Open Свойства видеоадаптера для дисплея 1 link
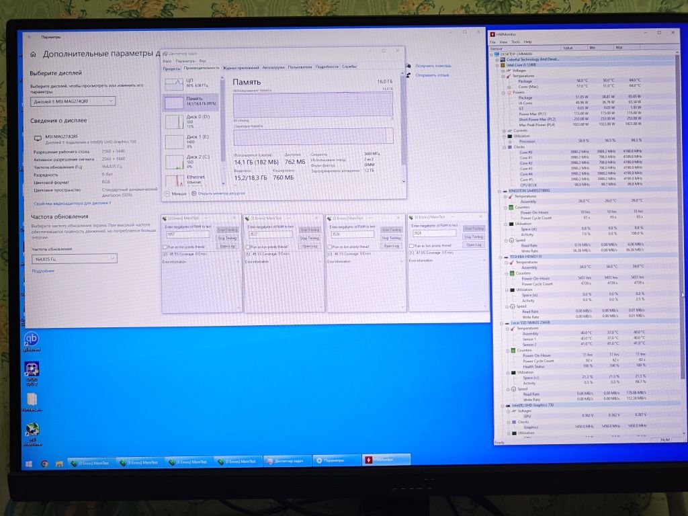 click(73, 204)
